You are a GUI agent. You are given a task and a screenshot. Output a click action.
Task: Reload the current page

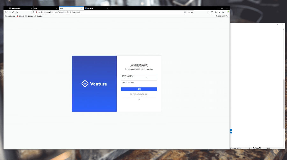click(13, 12)
